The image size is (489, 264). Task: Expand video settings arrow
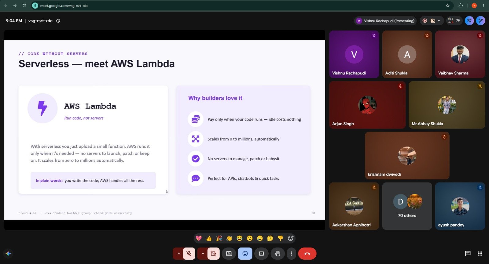(x=203, y=254)
